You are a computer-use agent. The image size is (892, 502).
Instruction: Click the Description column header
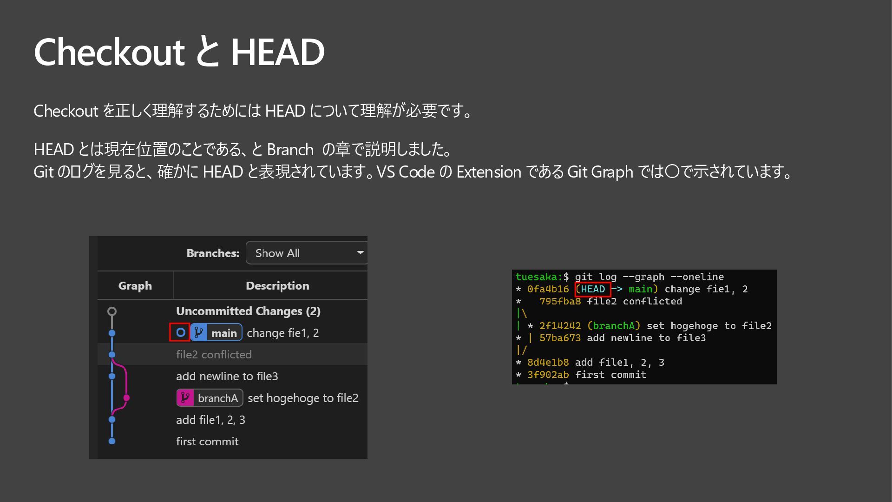point(277,285)
